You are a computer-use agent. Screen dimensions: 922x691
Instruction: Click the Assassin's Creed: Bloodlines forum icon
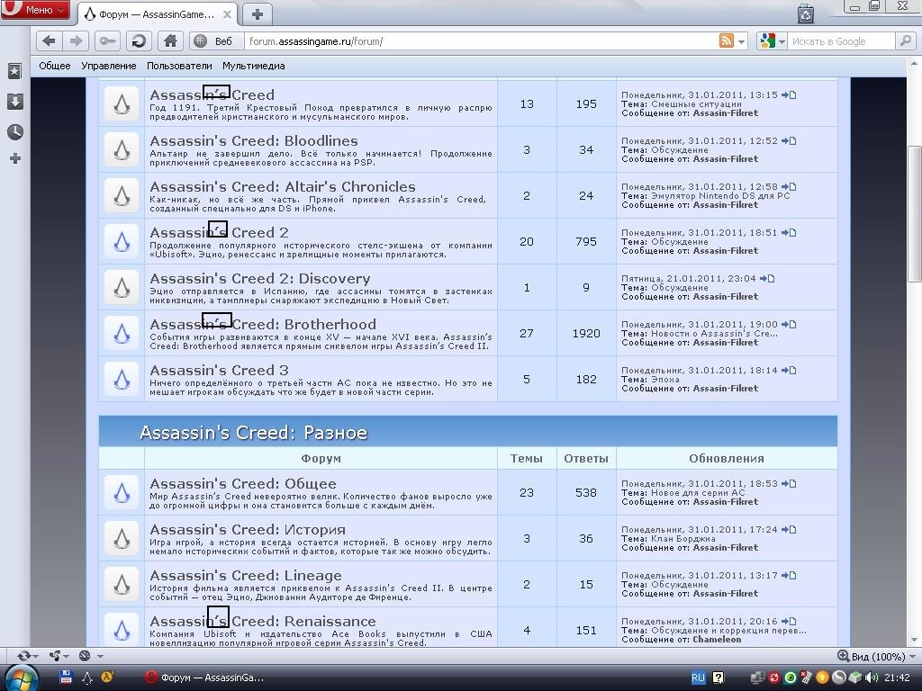click(x=122, y=150)
